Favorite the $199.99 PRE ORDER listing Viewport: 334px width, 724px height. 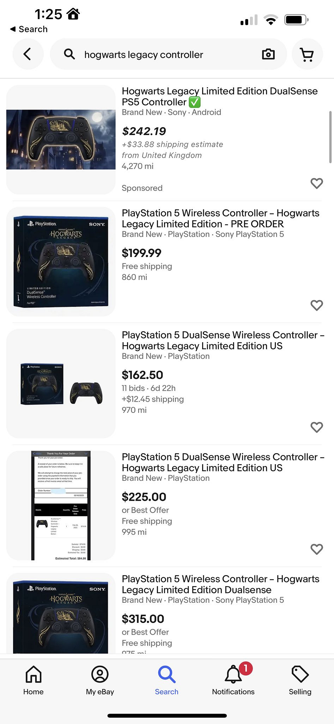pyautogui.click(x=316, y=305)
